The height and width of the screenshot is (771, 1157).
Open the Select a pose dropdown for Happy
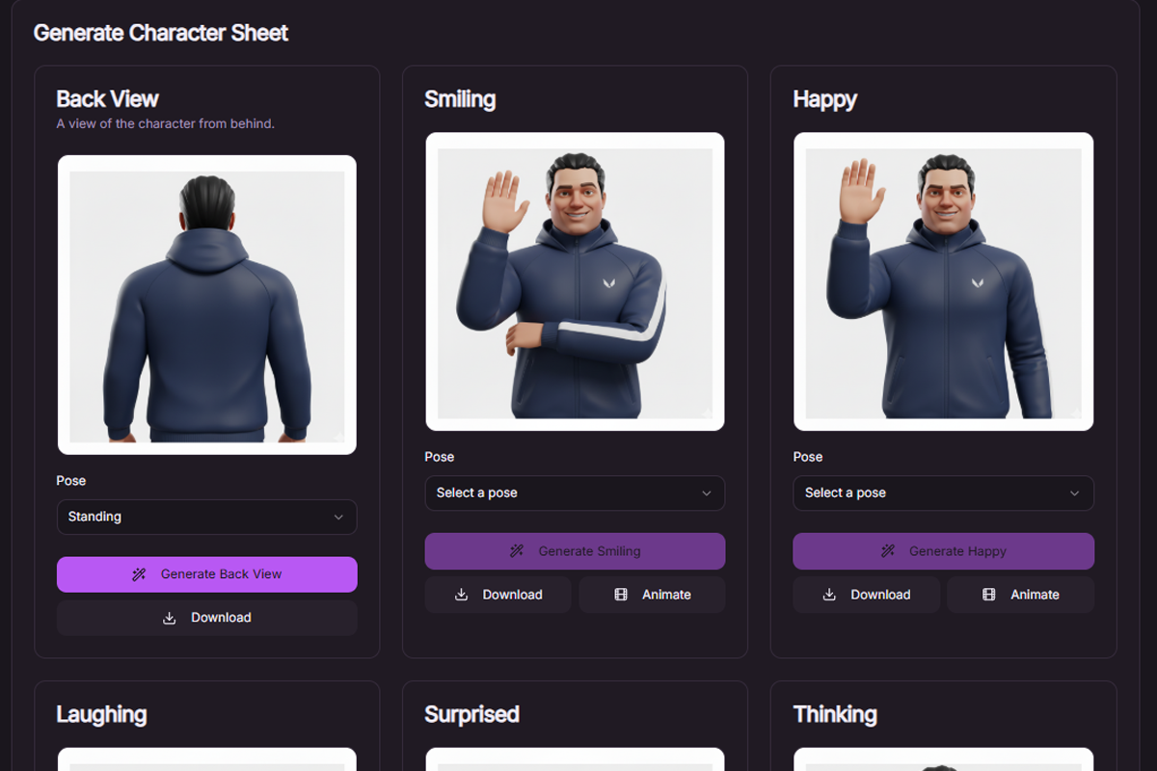tap(943, 492)
